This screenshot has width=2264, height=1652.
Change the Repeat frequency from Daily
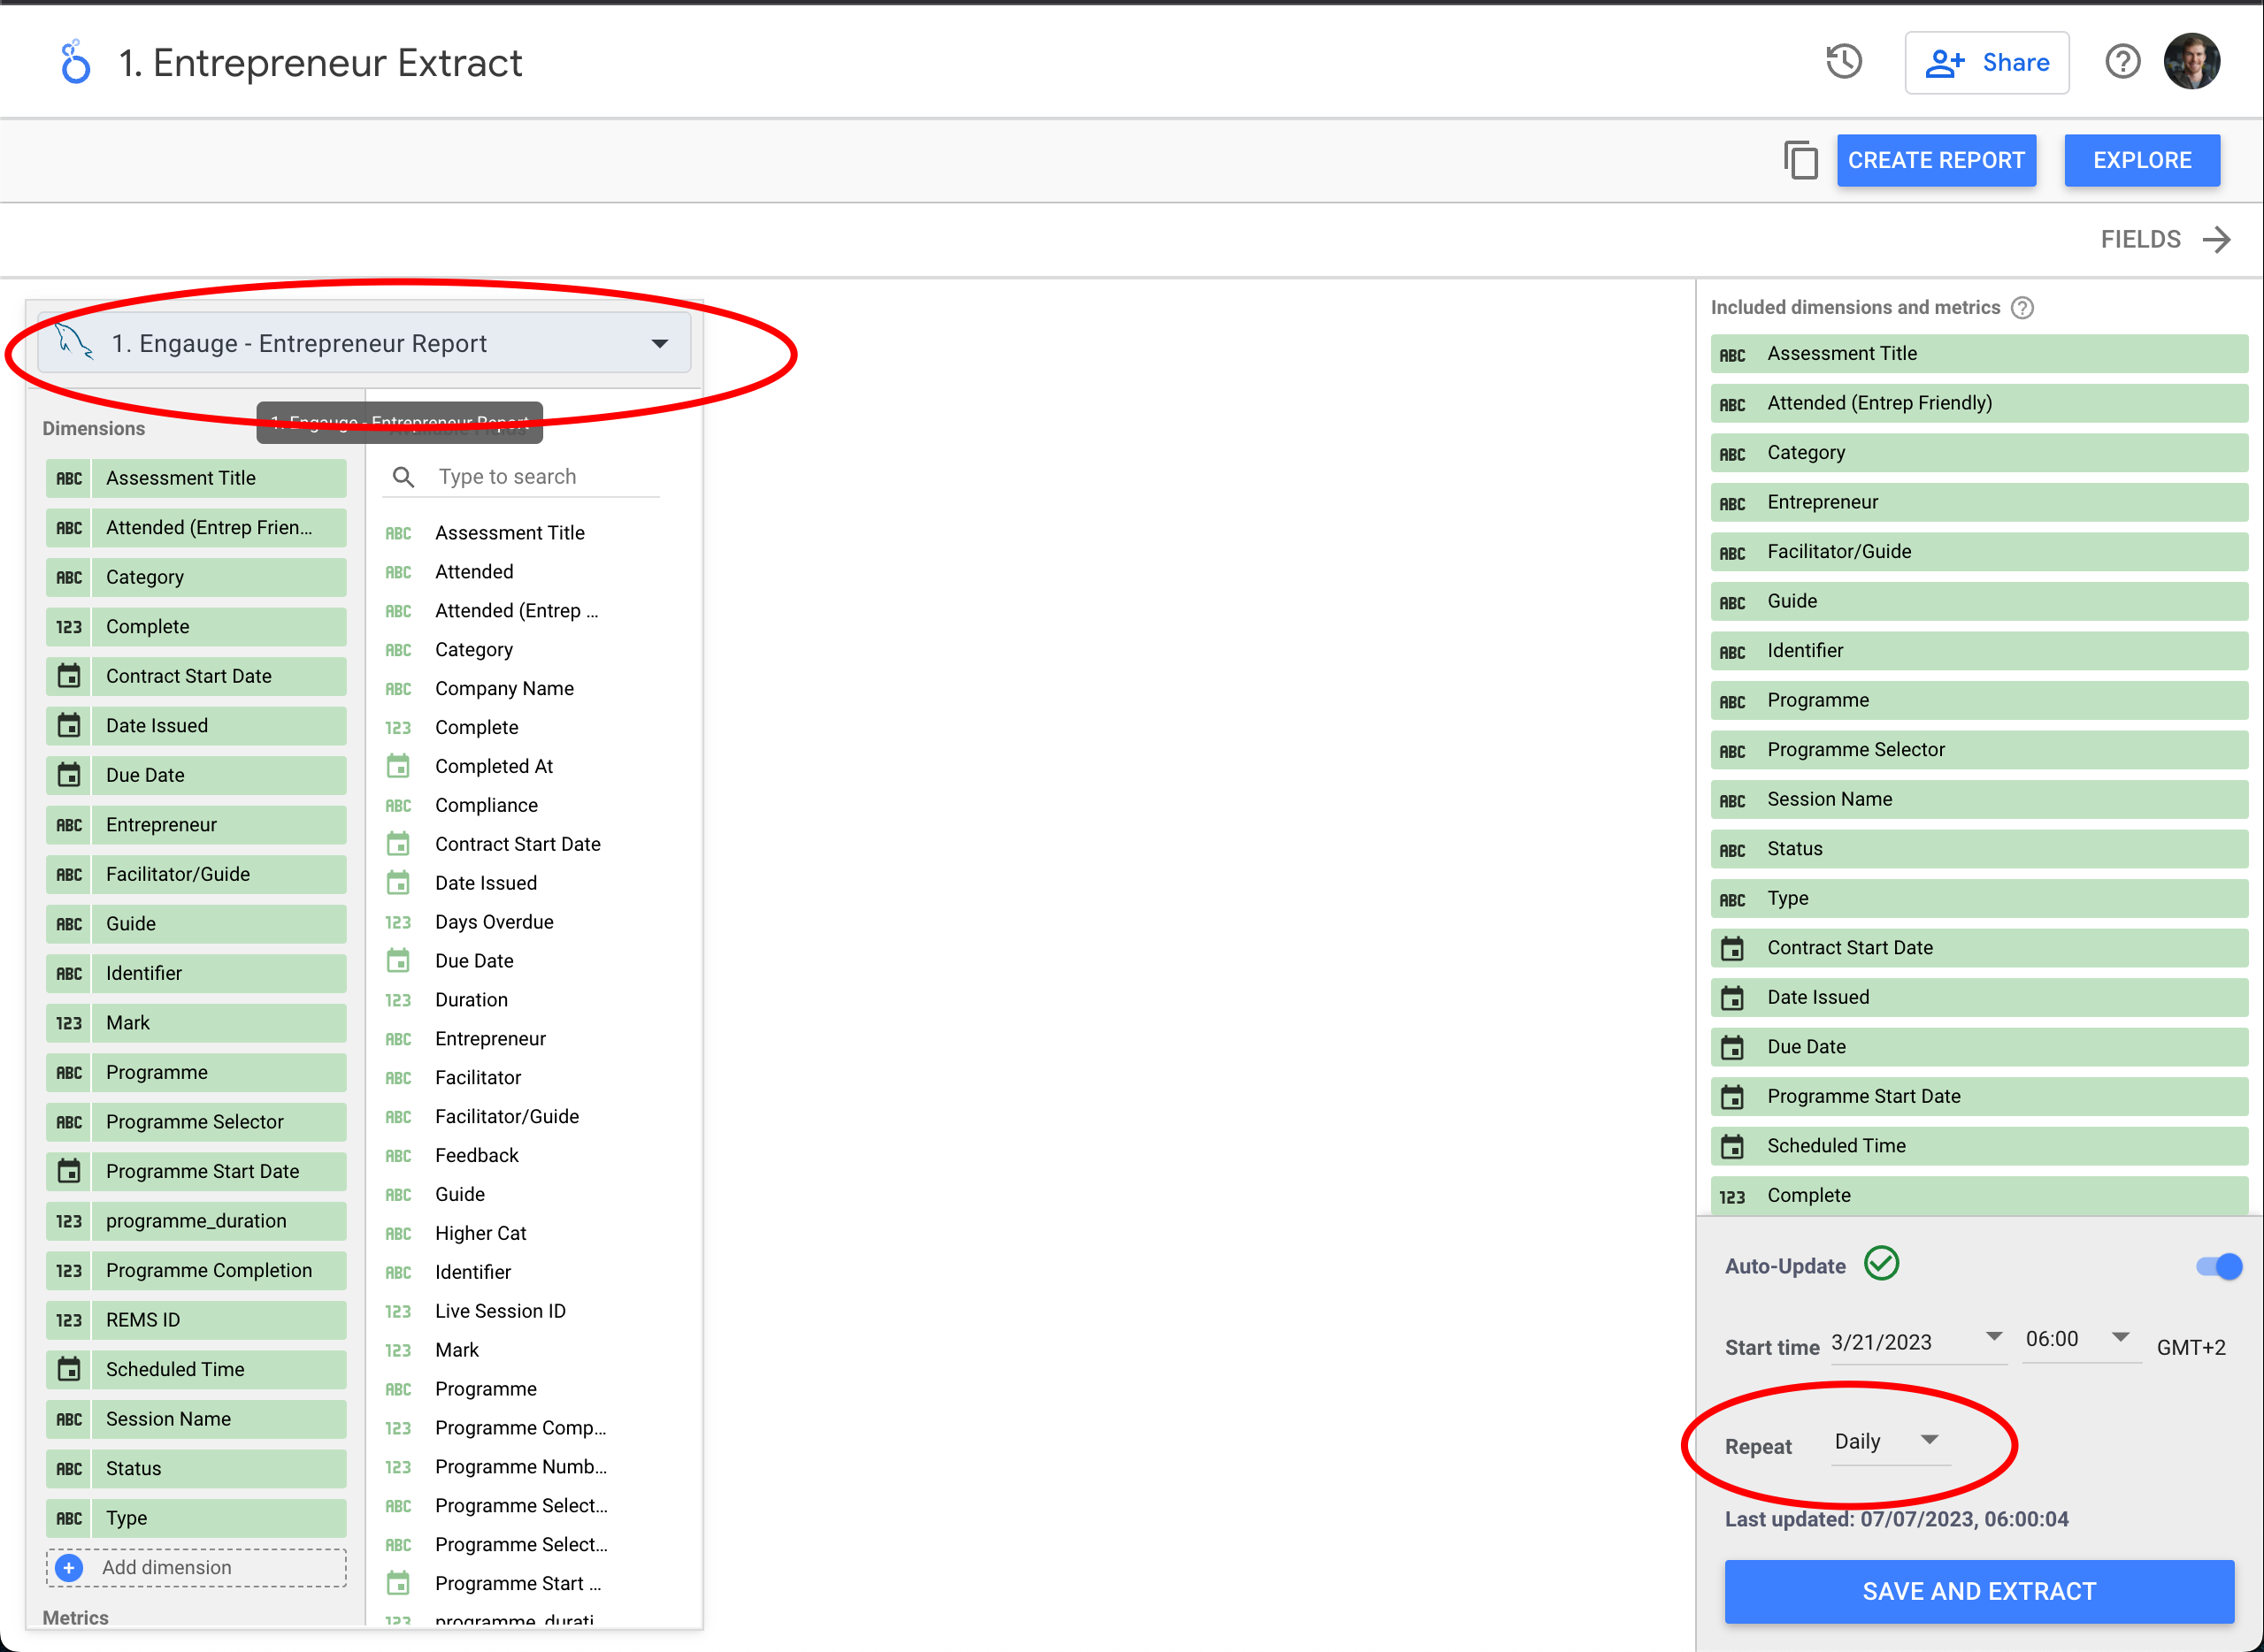click(1889, 1442)
